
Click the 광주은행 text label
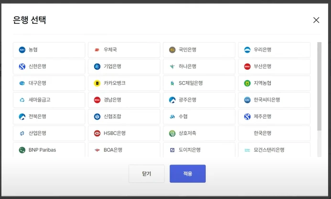[187, 100]
